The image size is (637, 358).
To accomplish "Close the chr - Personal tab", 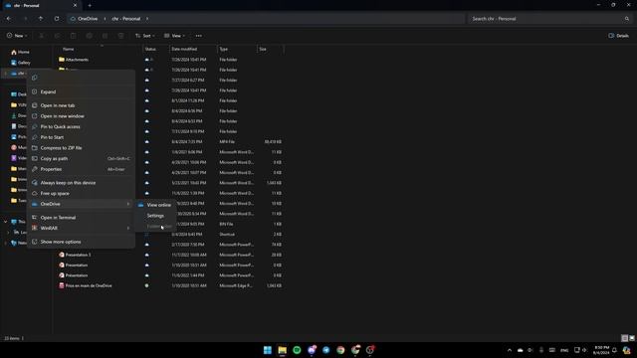I will tap(75, 6).
